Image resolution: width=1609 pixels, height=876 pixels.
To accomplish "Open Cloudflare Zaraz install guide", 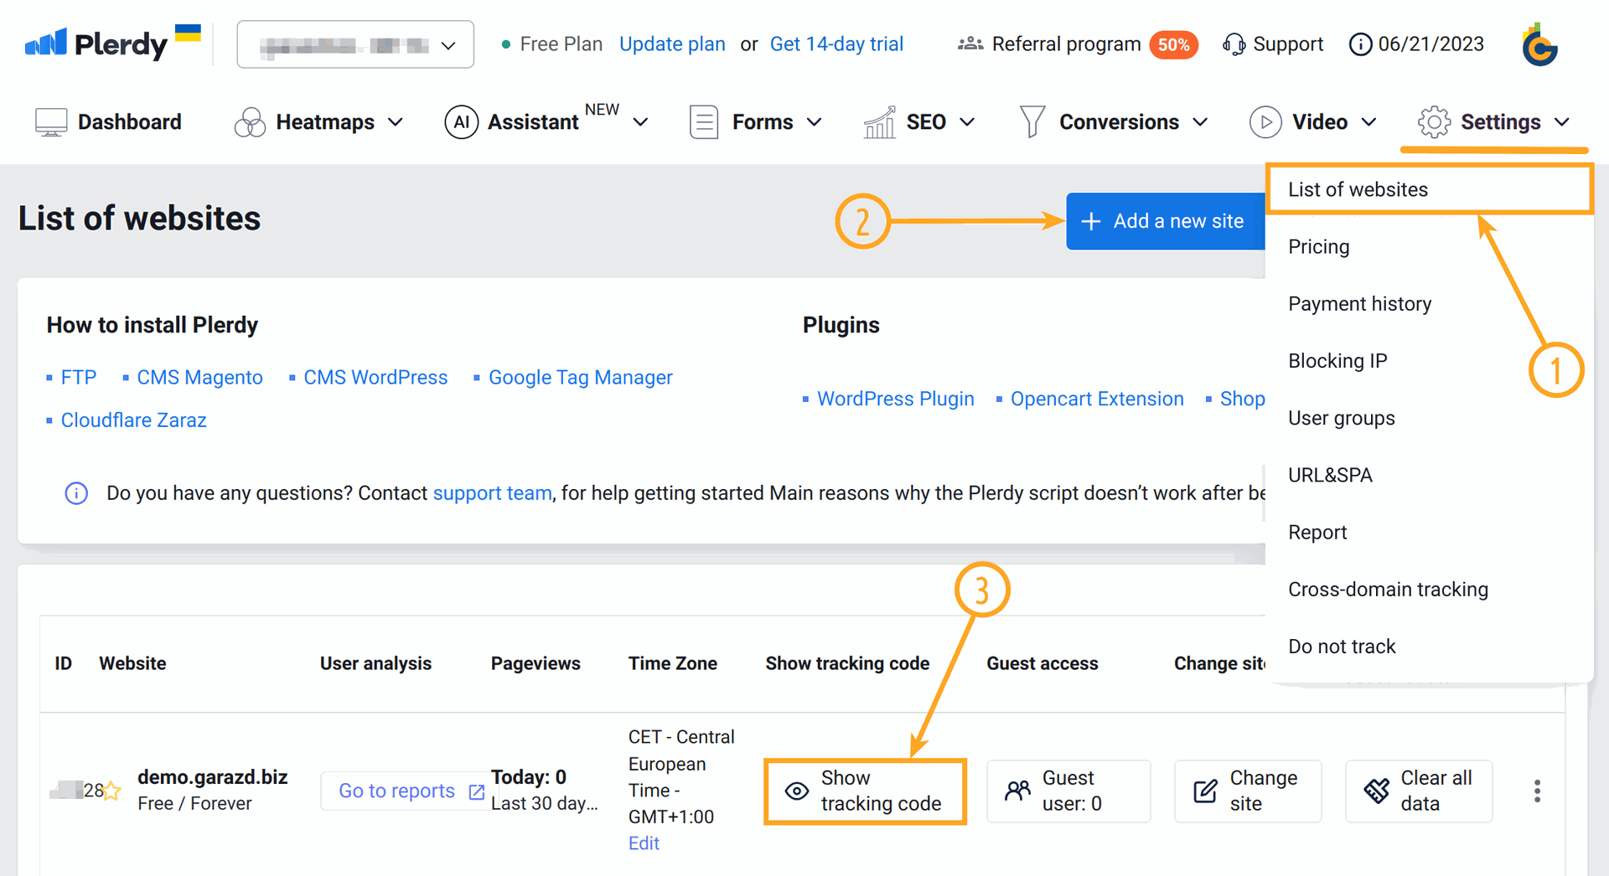I will pyautogui.click(x=133, y=420).
